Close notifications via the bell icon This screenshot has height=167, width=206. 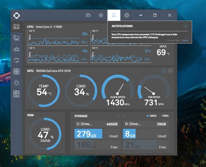114,15
